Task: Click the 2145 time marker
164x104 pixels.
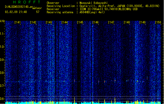Action: [80, 22]
